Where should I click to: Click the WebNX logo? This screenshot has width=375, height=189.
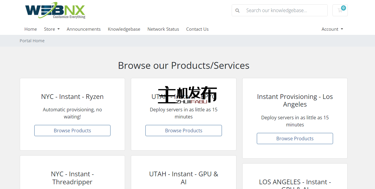point(55,11)
